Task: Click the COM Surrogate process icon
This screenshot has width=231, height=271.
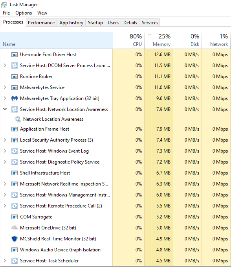Action: point(15,217)
